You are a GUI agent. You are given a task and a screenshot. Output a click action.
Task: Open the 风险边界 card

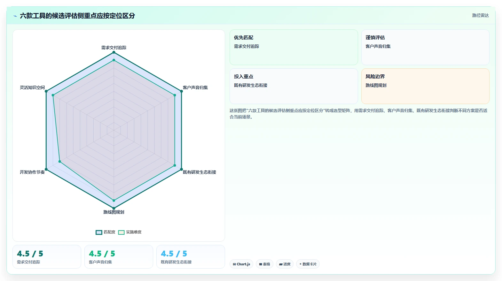(425, 86)
